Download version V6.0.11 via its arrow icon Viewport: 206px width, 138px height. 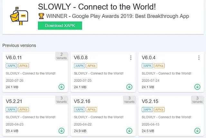61,87
